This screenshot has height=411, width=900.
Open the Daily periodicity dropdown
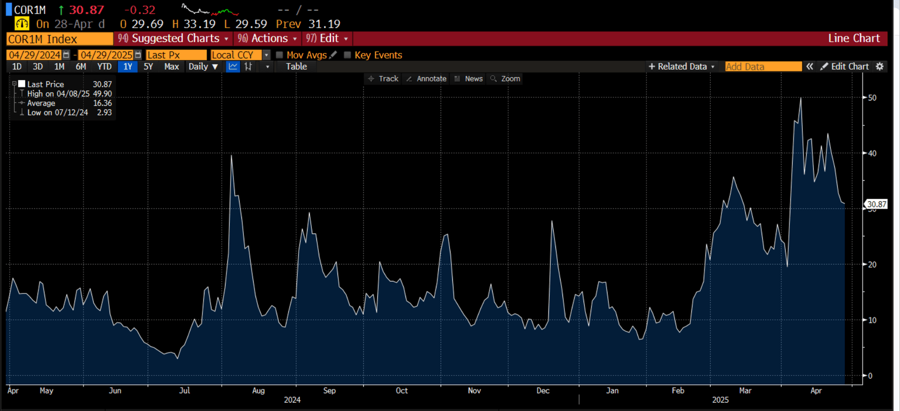(203, 67)
